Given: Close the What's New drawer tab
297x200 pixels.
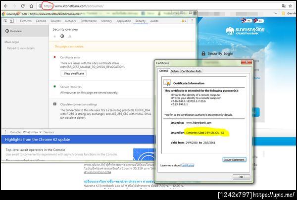Looking at the screenshot, I should click(x=41, y=132).
